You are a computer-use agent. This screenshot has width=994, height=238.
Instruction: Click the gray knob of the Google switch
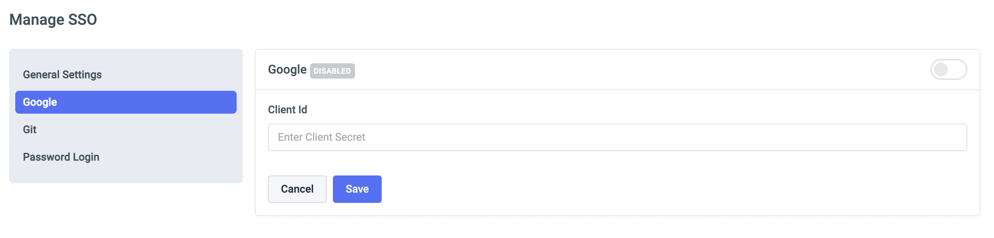point(941,69)
